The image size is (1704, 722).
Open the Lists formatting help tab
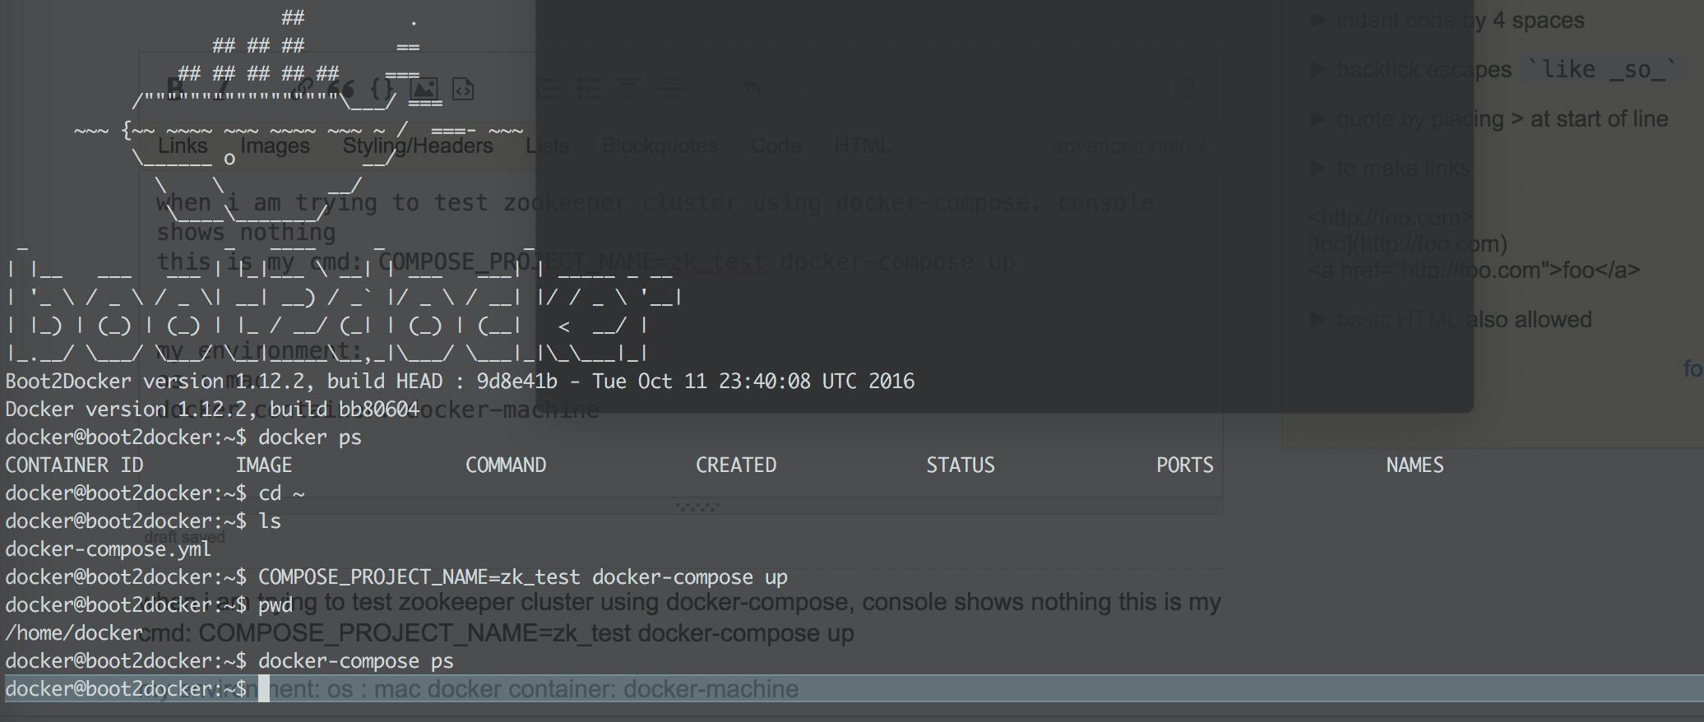548,146
